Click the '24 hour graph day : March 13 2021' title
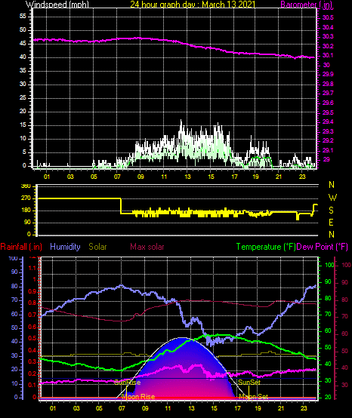 coord(193,5)
